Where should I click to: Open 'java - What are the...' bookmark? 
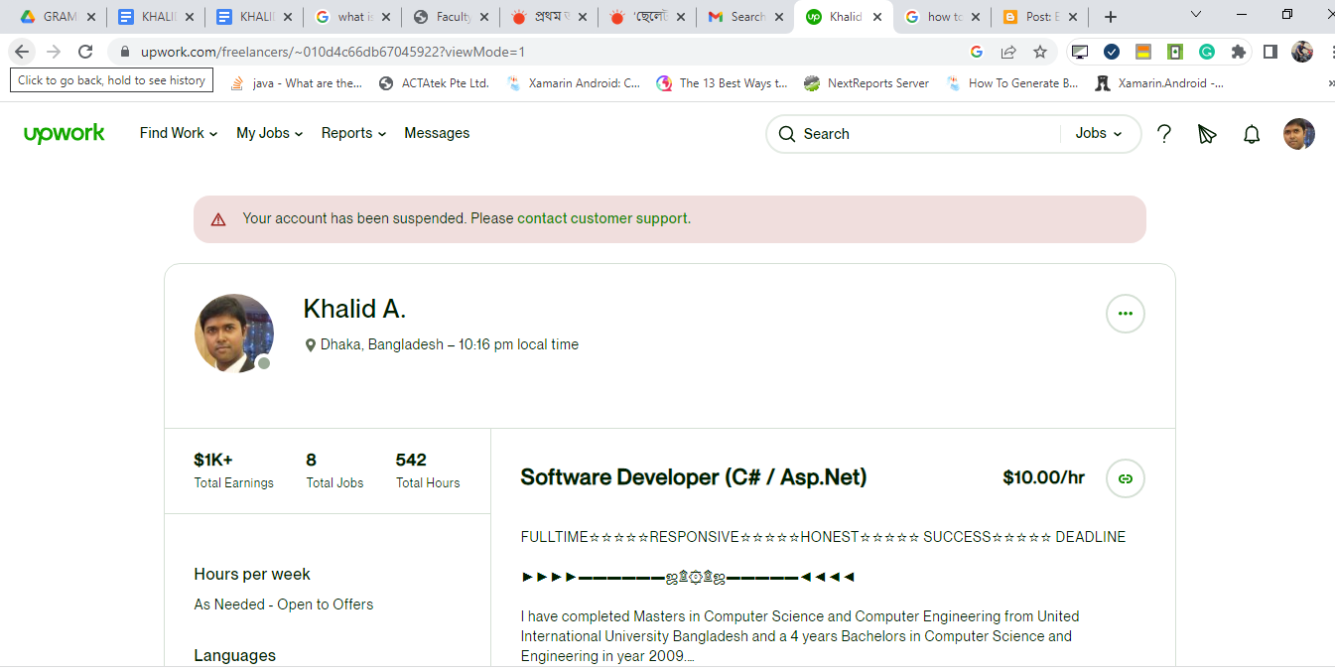297,83
